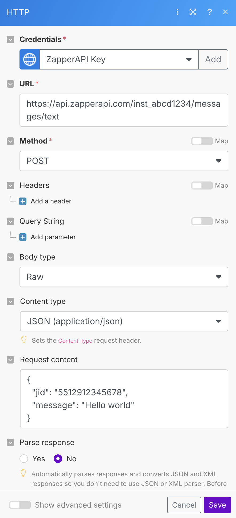
Task: Click the Save button
Action: tap(217, 505)
